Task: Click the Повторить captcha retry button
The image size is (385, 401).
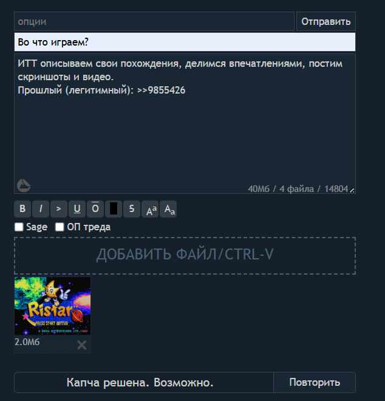Action: pos(315,382)
